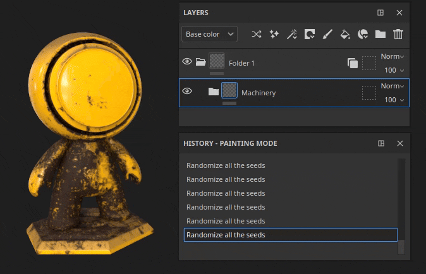Open blend mode dropdown for Folder 1
426x274 pixels.
393,56
